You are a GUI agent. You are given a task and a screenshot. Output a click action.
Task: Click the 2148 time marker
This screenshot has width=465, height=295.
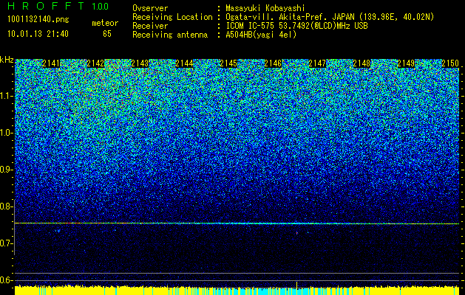click(362, 63)
